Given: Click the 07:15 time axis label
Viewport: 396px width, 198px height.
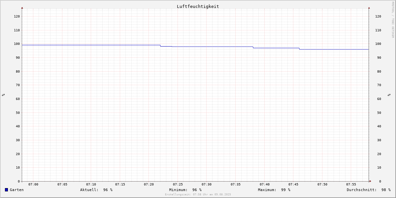Looking at the screenshot, I should click(120, 184).
